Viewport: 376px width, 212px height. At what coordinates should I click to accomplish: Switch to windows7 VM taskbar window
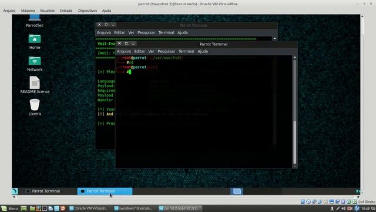pos(133,208)
